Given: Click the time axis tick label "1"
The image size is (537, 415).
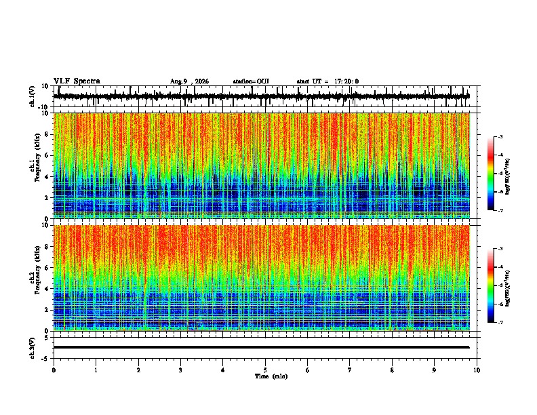Looking at the screenshot, I should click(96, 370).
